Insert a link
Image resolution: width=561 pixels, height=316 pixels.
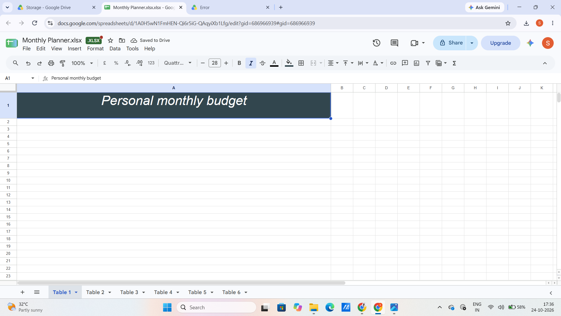[x=393, y=63]
